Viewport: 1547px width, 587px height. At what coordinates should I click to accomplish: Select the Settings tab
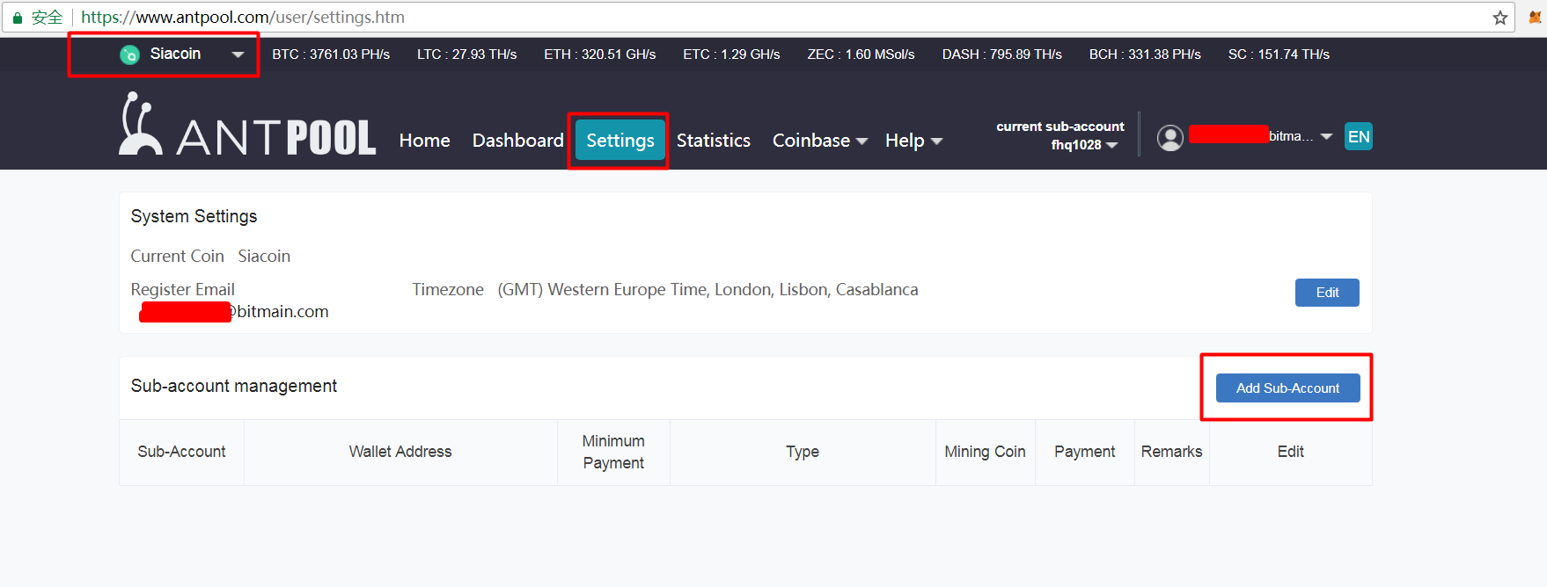[x=620, y=141]
